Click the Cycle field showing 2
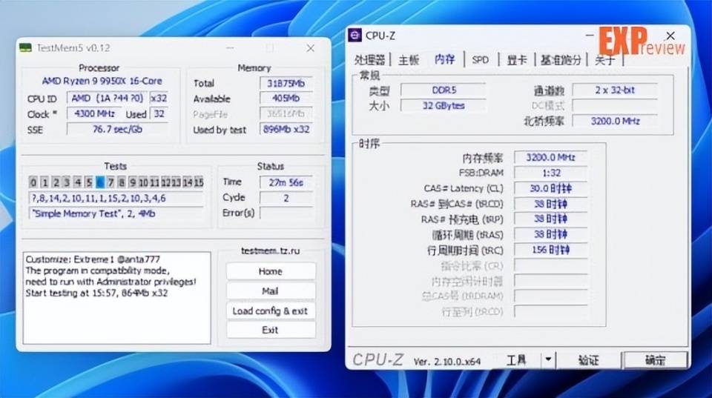Image resolution: width=712 pixels, height=398 pixels. [x=286, y=198]
